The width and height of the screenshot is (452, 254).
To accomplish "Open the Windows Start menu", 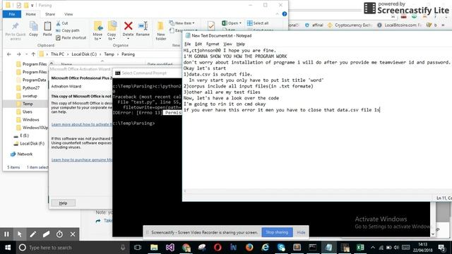I will pyautogui.click(x=8, y=248).
